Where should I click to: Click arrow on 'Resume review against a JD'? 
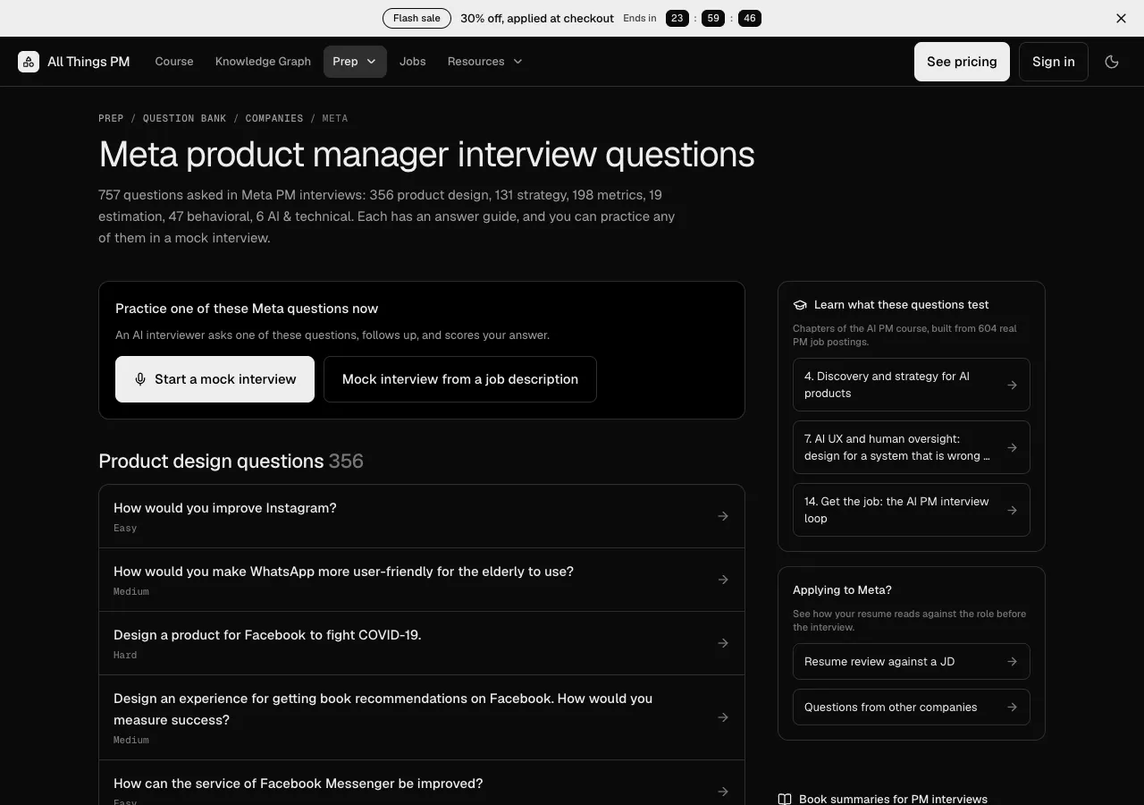[x=1012, y=662]
